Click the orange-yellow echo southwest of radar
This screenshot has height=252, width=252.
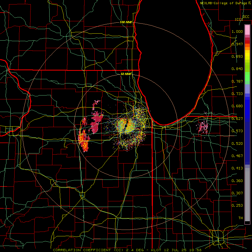click(83, 141)
